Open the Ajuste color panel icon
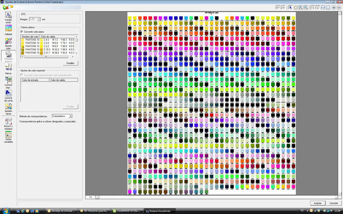Viewport: 343px width, 214px height. 8,44
